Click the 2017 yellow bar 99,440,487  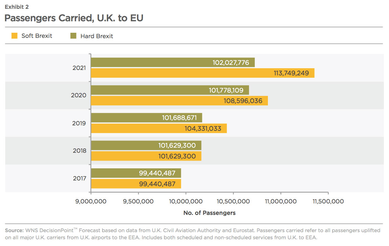click(136, 183)
